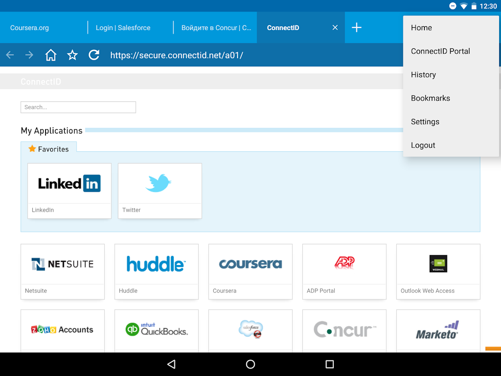Open the Marketo application tile
This screenshot has width=501, height=376.
[439, 331]
